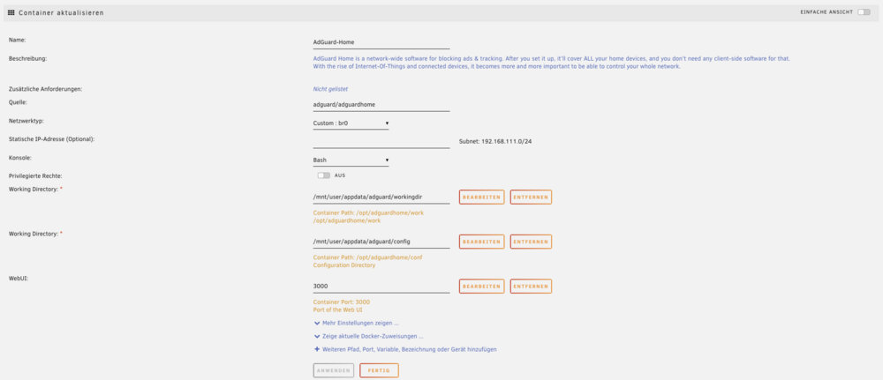Click the plus icon to add path or port
Viewport: 883px width, 380px height.
pos(317,349)
